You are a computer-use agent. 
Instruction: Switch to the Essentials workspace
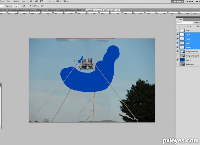point(178,1)
